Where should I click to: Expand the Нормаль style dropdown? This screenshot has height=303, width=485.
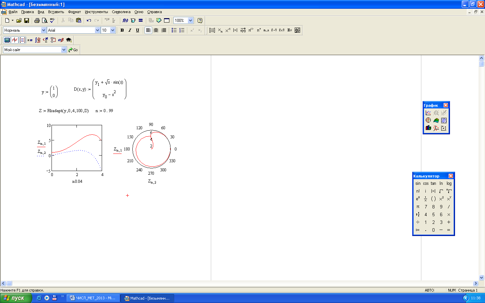tap(43, 30)
